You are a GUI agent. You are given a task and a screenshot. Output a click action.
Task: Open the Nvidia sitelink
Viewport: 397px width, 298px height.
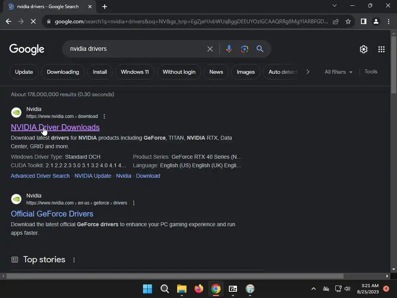pos(124,176)
